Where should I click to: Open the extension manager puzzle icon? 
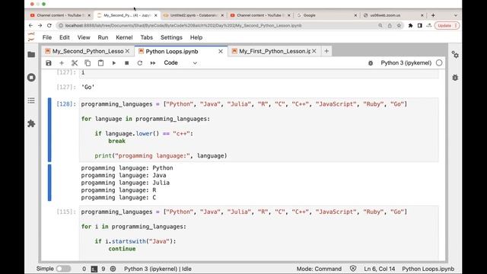(x=31, y=123)
